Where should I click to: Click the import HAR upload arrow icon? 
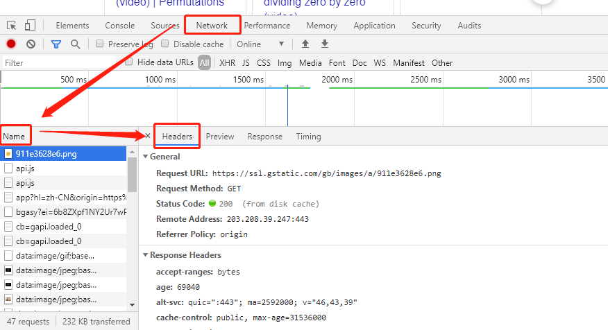305,44
